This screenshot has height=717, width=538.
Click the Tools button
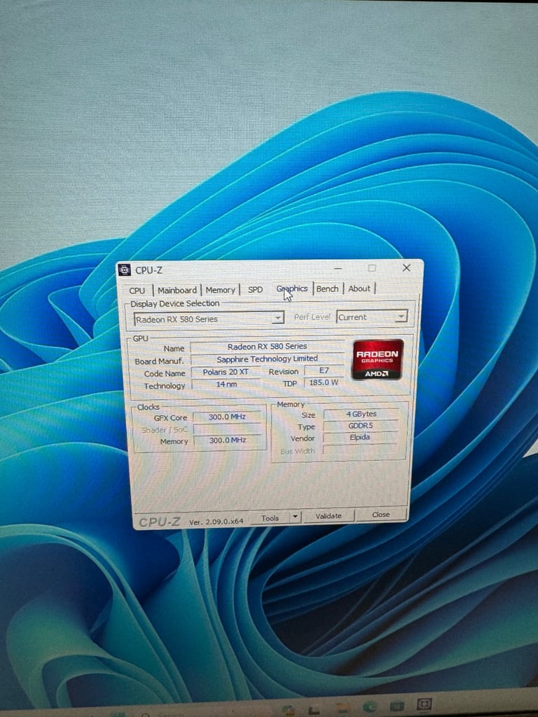[270, 517]
